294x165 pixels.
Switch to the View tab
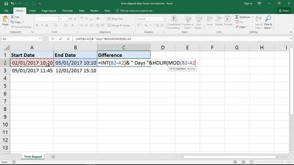point(107,11)
